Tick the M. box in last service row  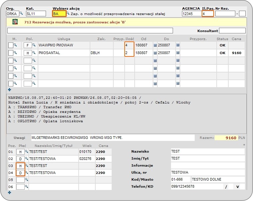tap(11, 83)
